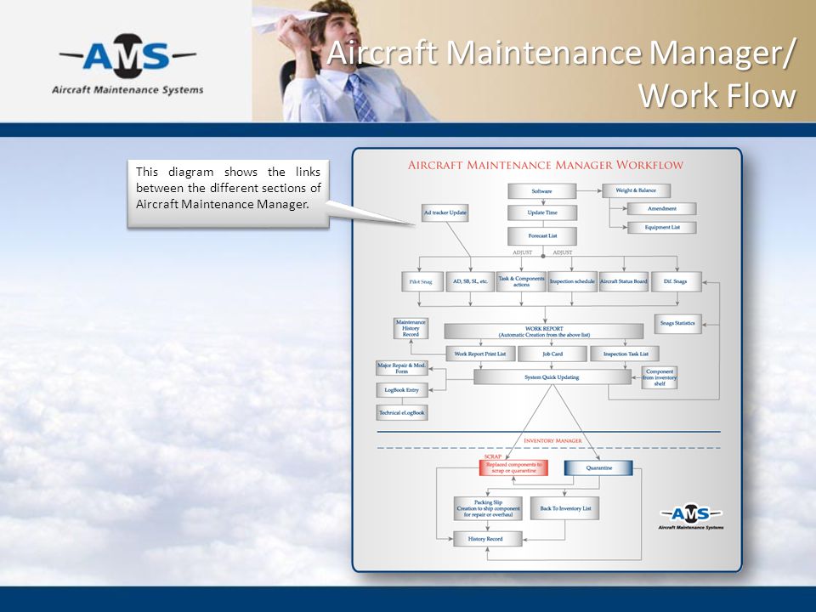This screenshot has width=816, height=612.
Task: Select the 'Major Repair & Mod. Form' box
Action: (x=402, y=368)
